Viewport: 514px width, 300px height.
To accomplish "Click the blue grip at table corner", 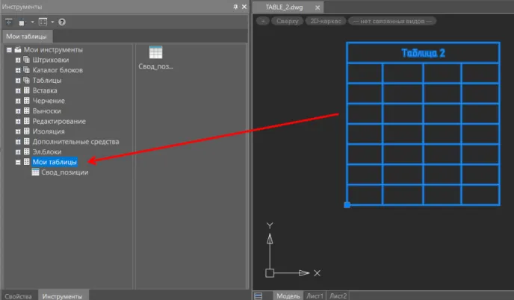I will 347,204.
